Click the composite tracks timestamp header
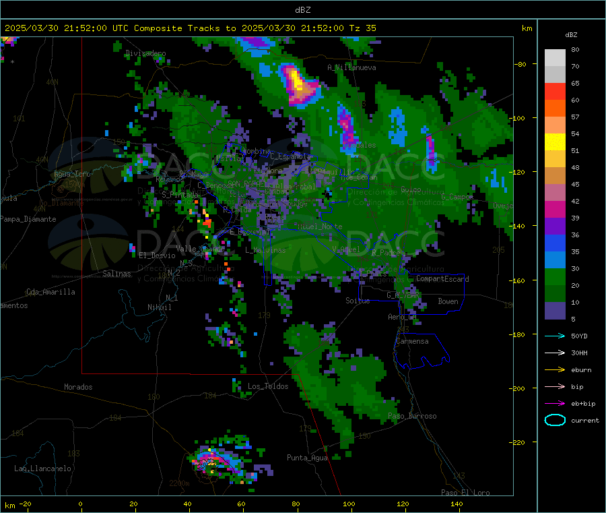Image resolution: width=606 pixels, height=513 pixels. [190, 28]
